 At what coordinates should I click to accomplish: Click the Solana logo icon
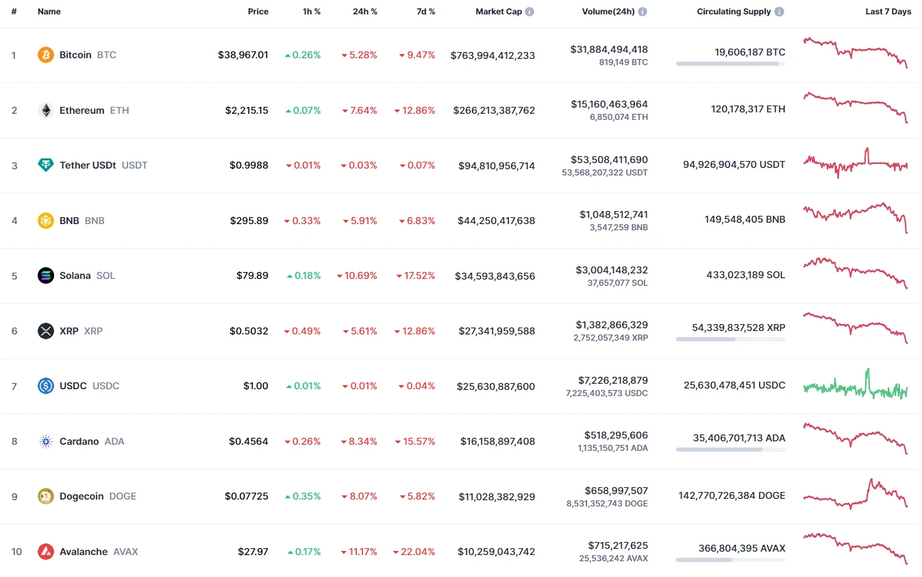coord(46,275)
